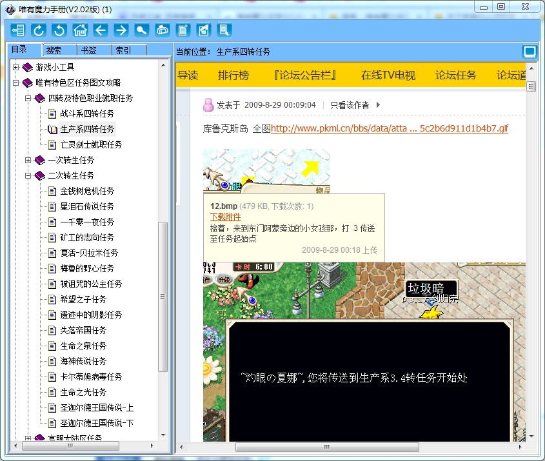Viewport: 545px width, 461px height.
Task: Click the blue monitor icon at top right
Action: coord(529,52)
